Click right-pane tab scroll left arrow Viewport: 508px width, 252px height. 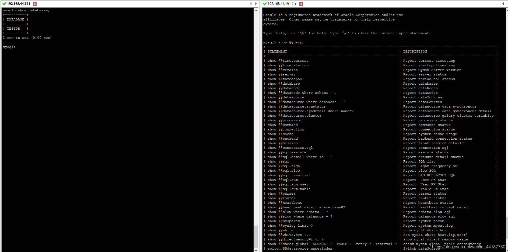pyautogui.click(x=503, y=4)
